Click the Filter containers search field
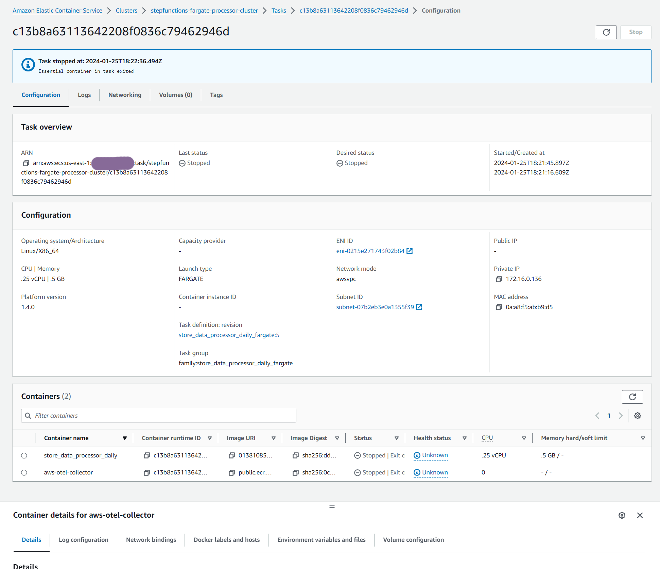Image resolution: width=660 pixels, height=569 pixels. click(x=159, y=416)
